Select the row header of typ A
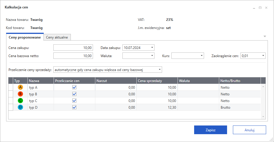Screen dimensions: 274x142 coord(11,87)
